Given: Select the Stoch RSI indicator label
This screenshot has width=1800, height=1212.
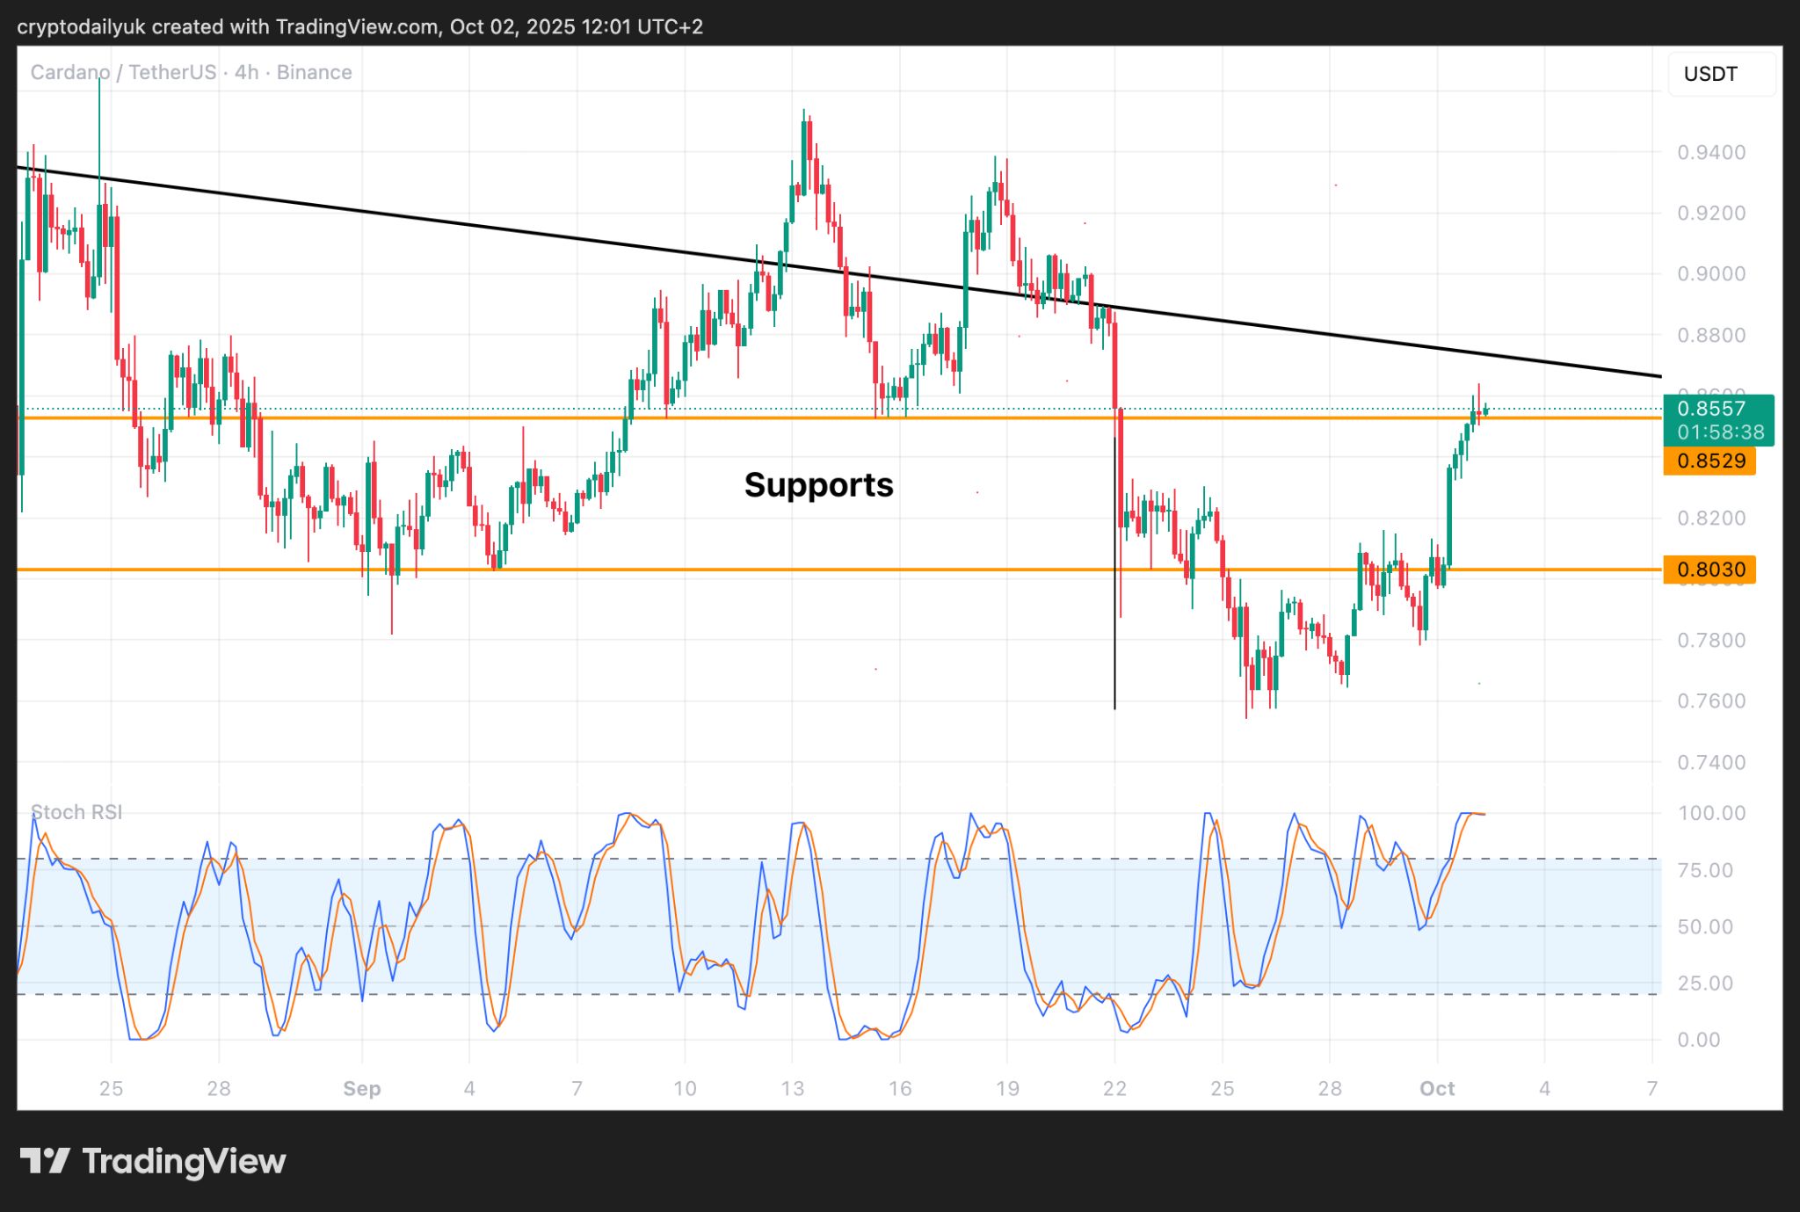Looking at the screenshot, I should pyautogui.click(x=76, y=812).
